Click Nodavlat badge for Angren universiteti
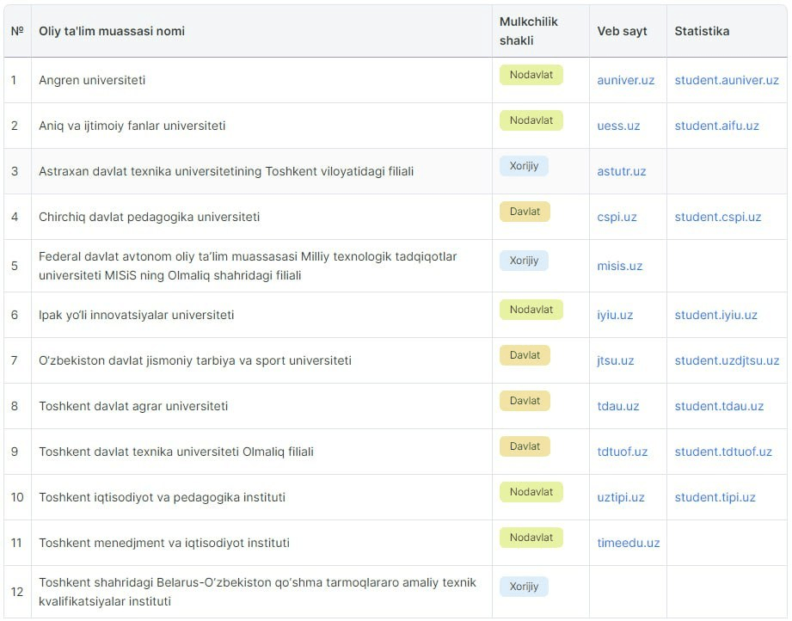This screenshot has height=621, width=792. pos(531,75)
